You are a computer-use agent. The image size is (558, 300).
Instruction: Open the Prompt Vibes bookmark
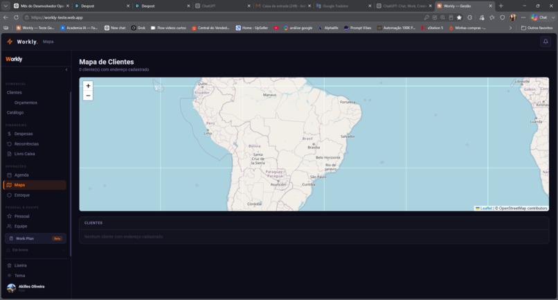[357, 28]
